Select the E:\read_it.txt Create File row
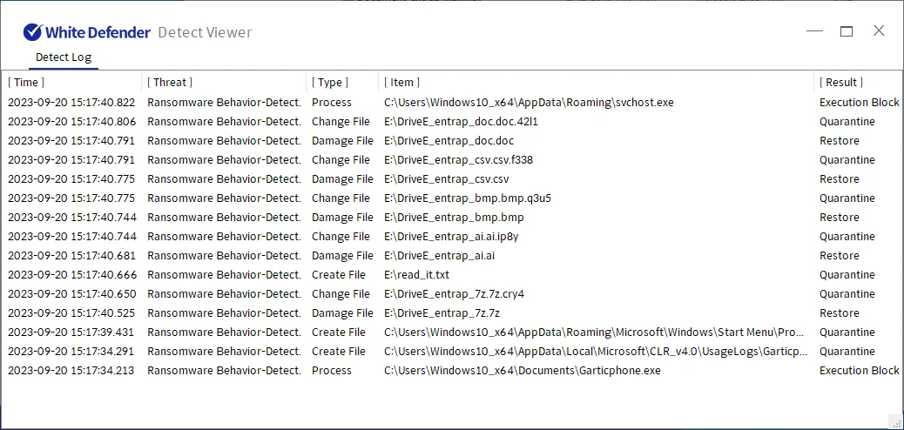Screen dimensions: 904x430 [420, 275]
